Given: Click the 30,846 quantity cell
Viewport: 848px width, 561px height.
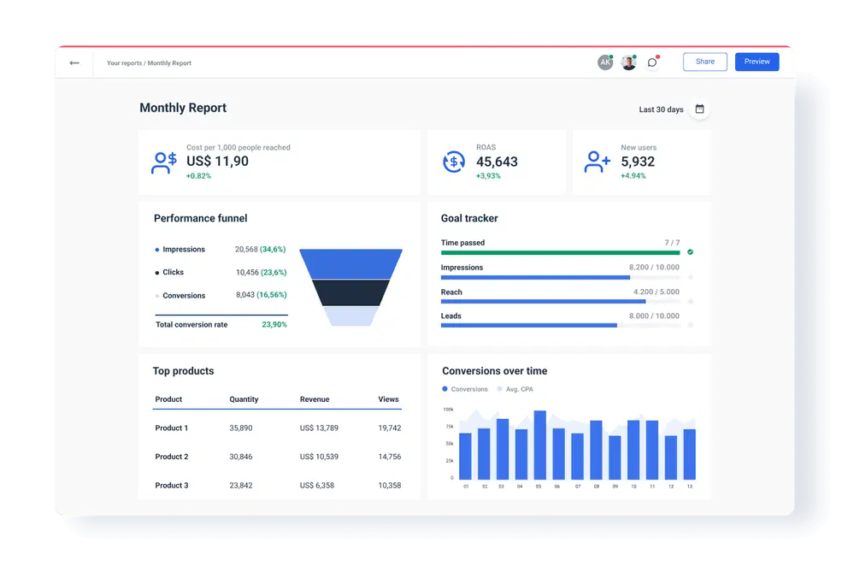Looking at the screenshot, I should 241,457.
